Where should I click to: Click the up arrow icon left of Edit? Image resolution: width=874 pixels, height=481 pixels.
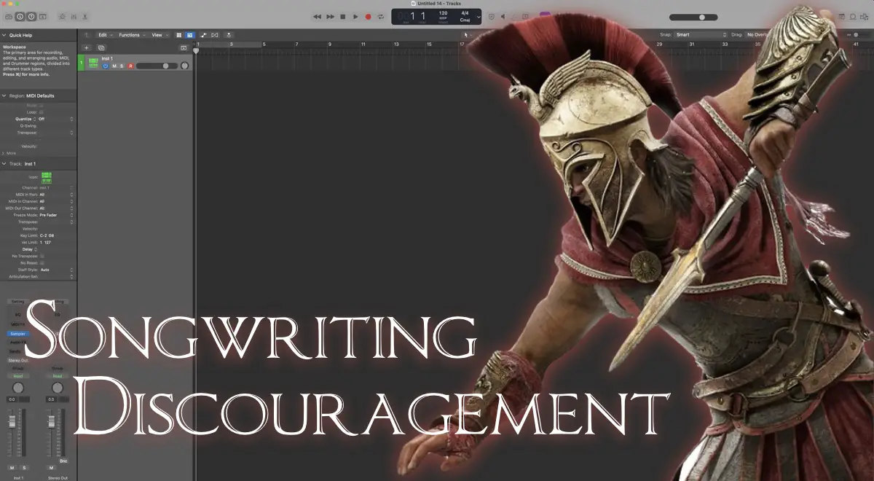87,35
